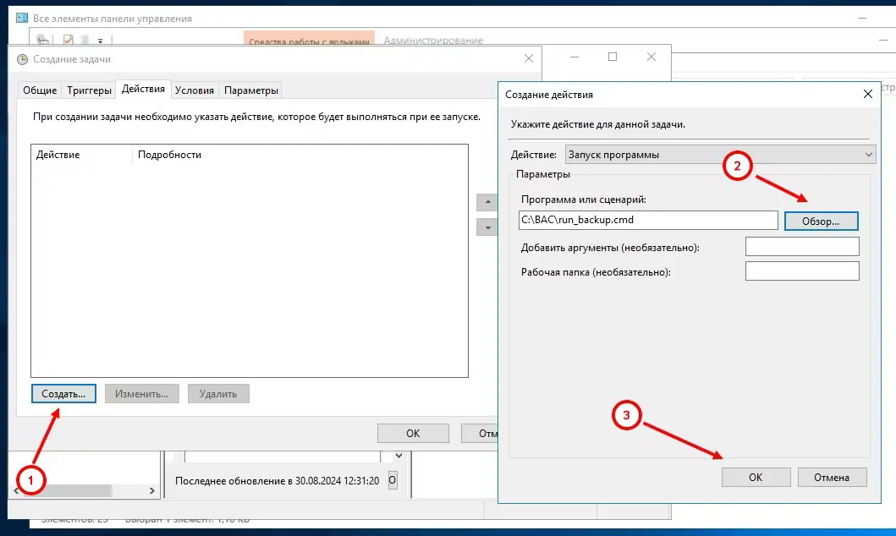
Task: Confirm Создание действия with OK
Action: click(x=756, y=477)
